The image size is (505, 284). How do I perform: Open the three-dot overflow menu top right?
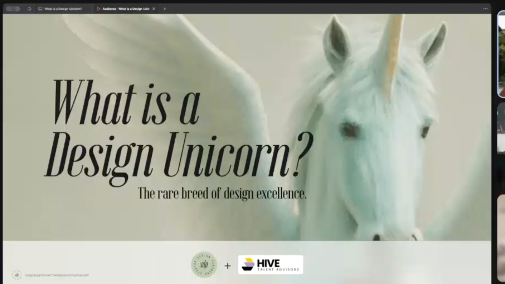486,9
